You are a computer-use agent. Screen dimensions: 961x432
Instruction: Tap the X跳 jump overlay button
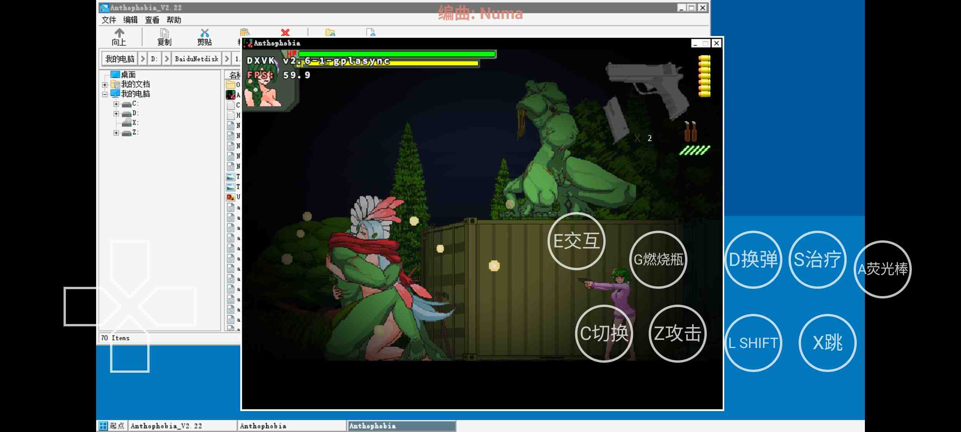tap(828, 343)
